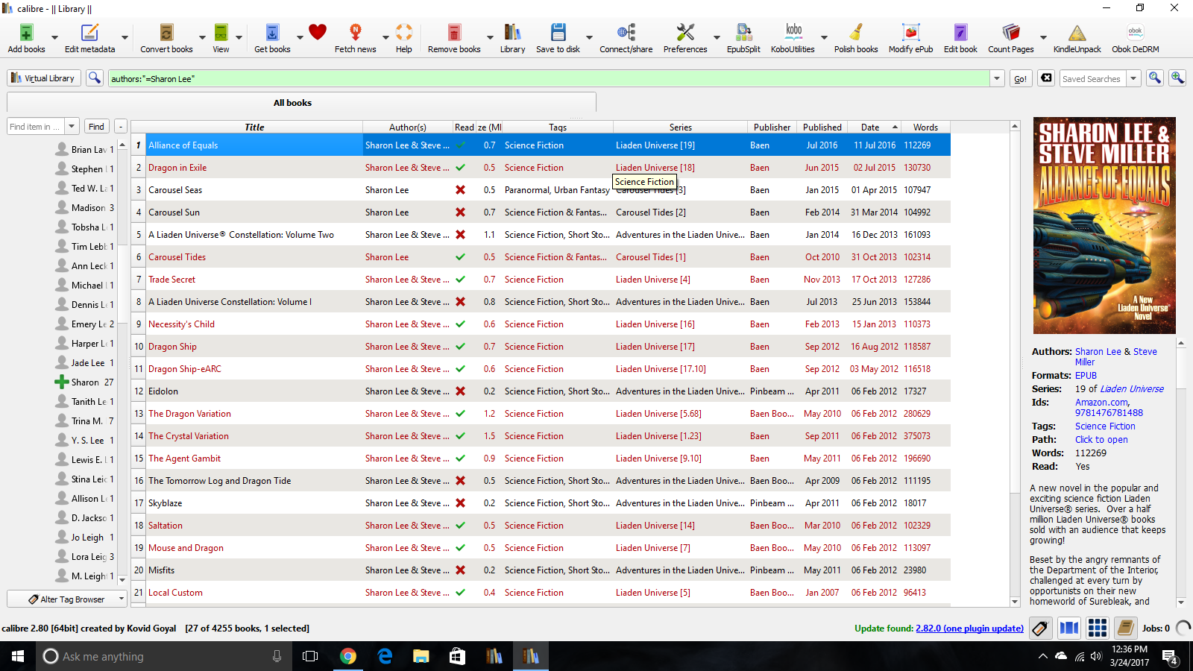Screen dimensions: 1193x671
Task: Click the Obok DeDRM icon
Action: [x=1136, y=33]
